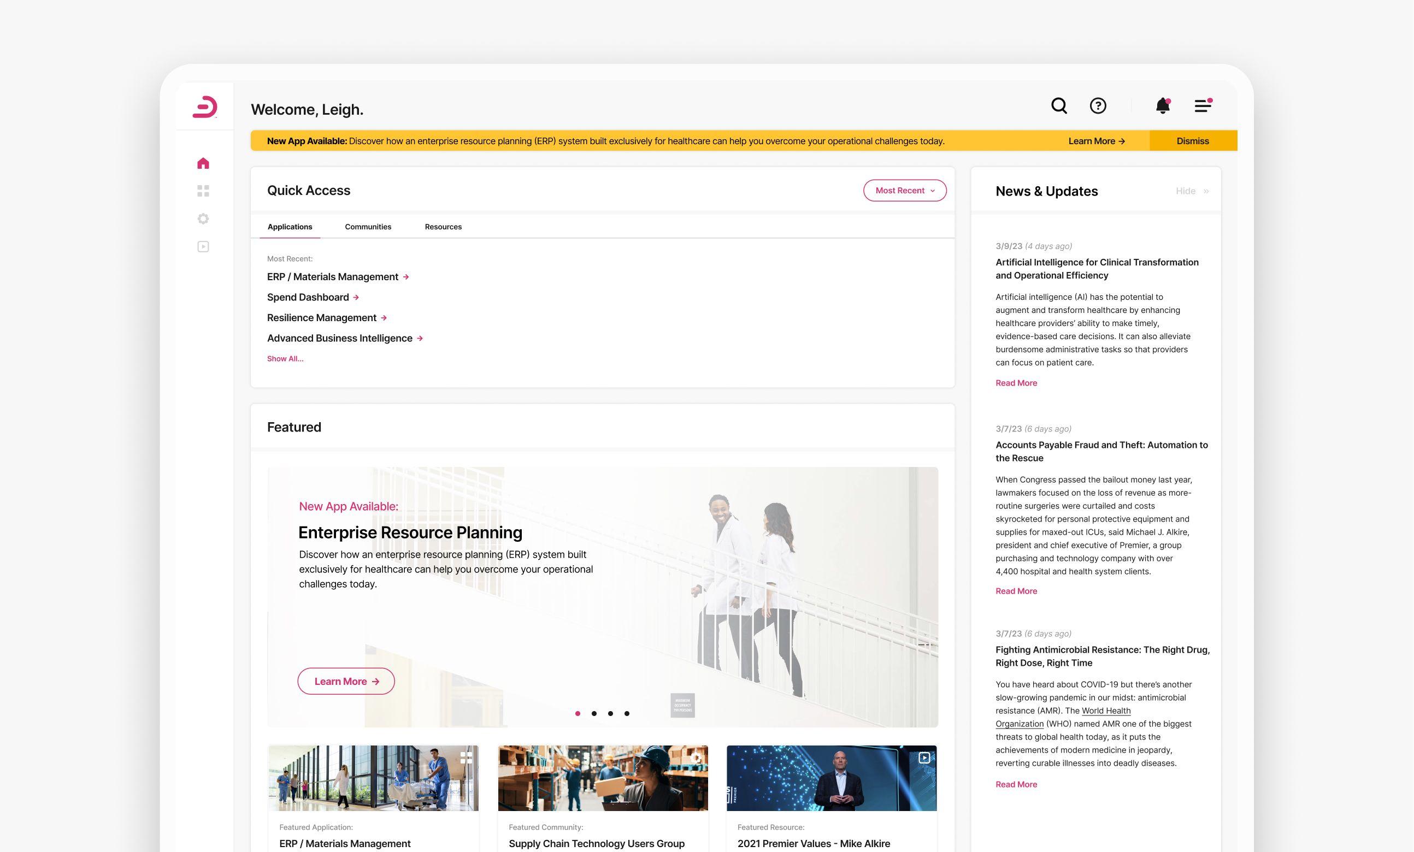Select the second carousel slide dot

point(594,714)
